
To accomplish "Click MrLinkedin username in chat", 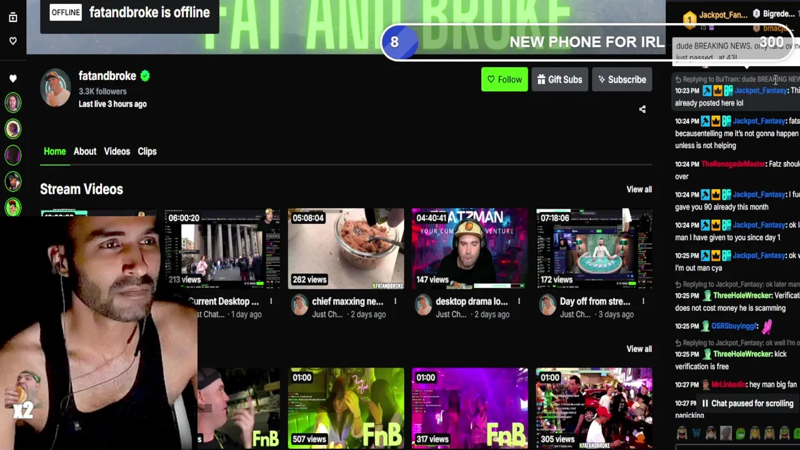I will tap(729, 385).
